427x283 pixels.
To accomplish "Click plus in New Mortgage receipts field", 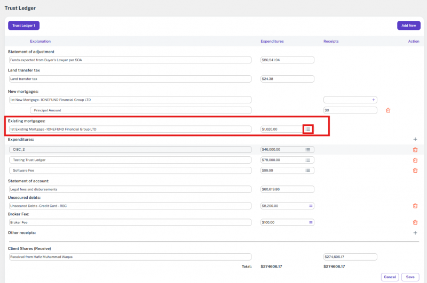I will point(374,100).
